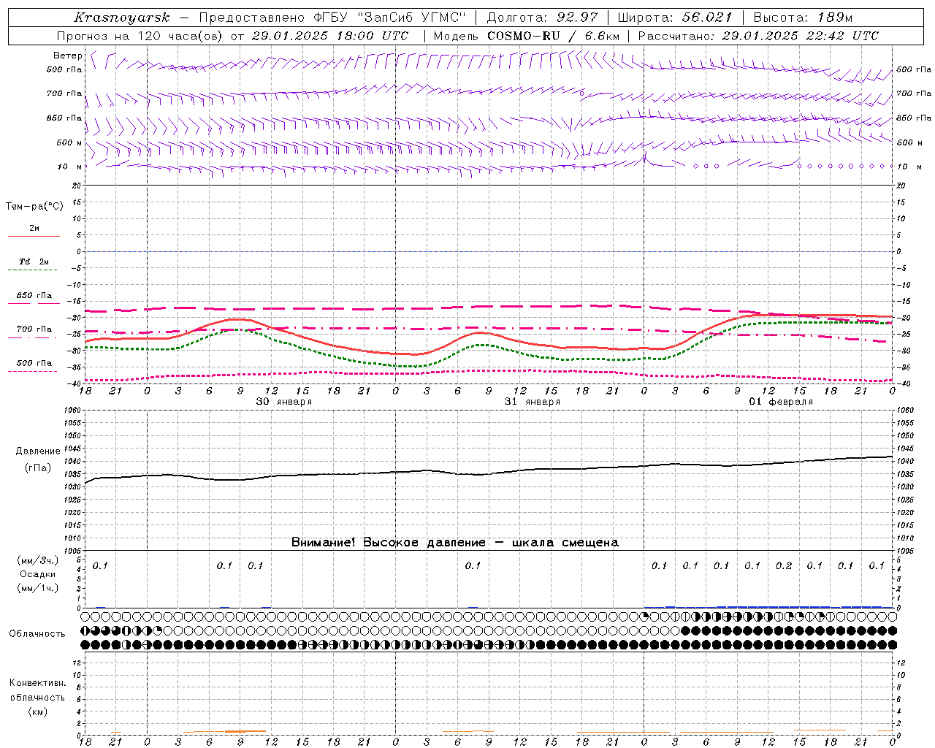Click the Рассчитано: 29.01.2025 22:42 UTC text

758,36
